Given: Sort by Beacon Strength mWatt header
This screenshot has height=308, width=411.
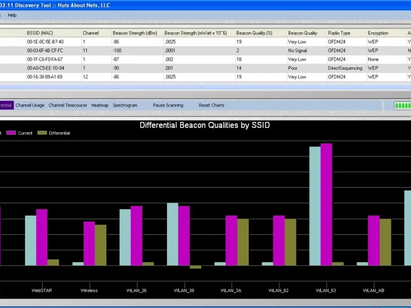Looking at the screenshot, I should (199, 33).
